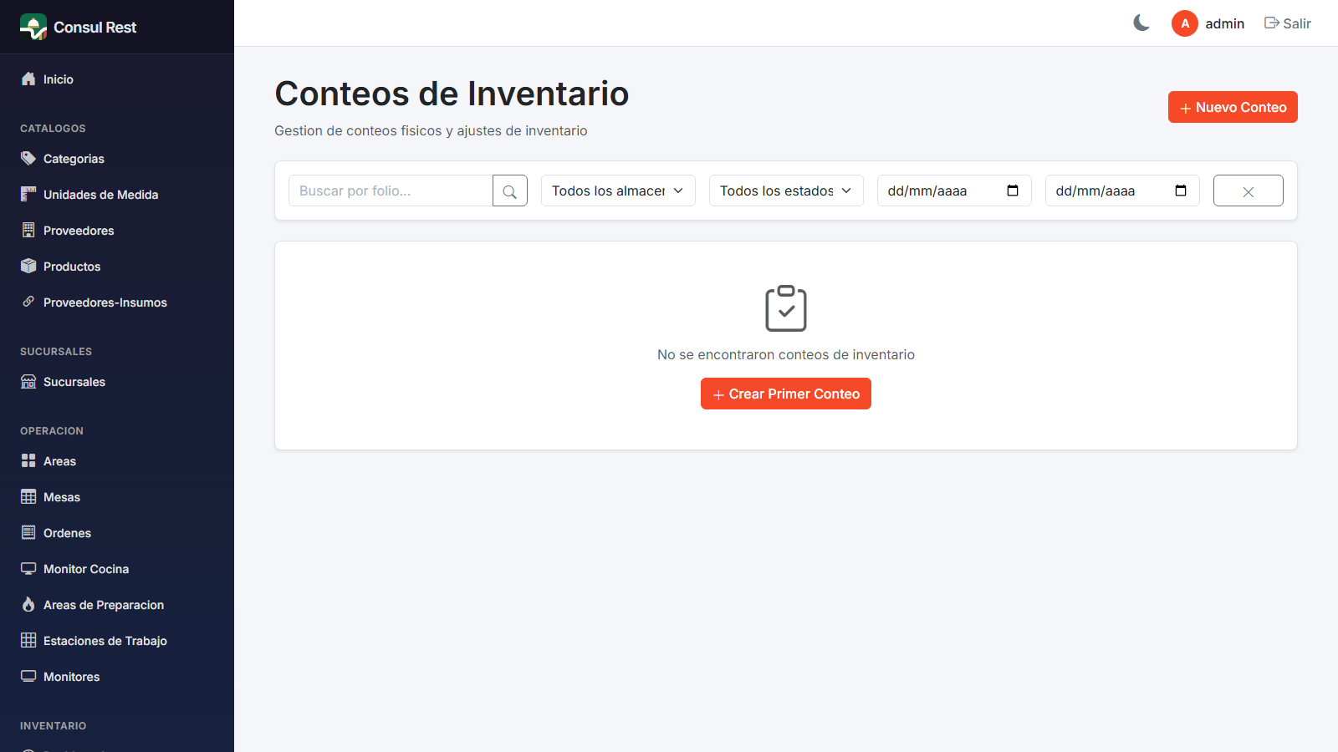Click the Areas de Preparacion flame icon
The image size is (1338, 752).
click(28, 604)
